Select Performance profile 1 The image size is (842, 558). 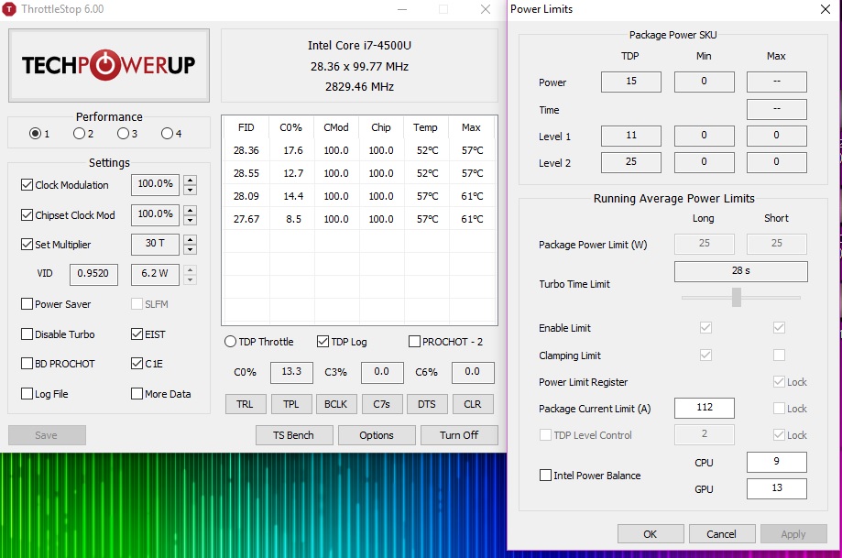click(x=35, y=133)
